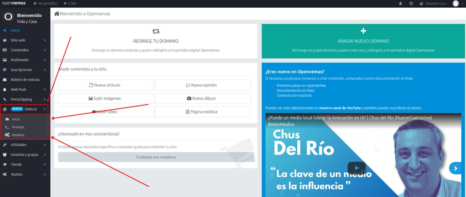The height and width of the screenshot is (197, 466).
Task: Open the Ajustes menu
Action: click(x=16, y=174)
